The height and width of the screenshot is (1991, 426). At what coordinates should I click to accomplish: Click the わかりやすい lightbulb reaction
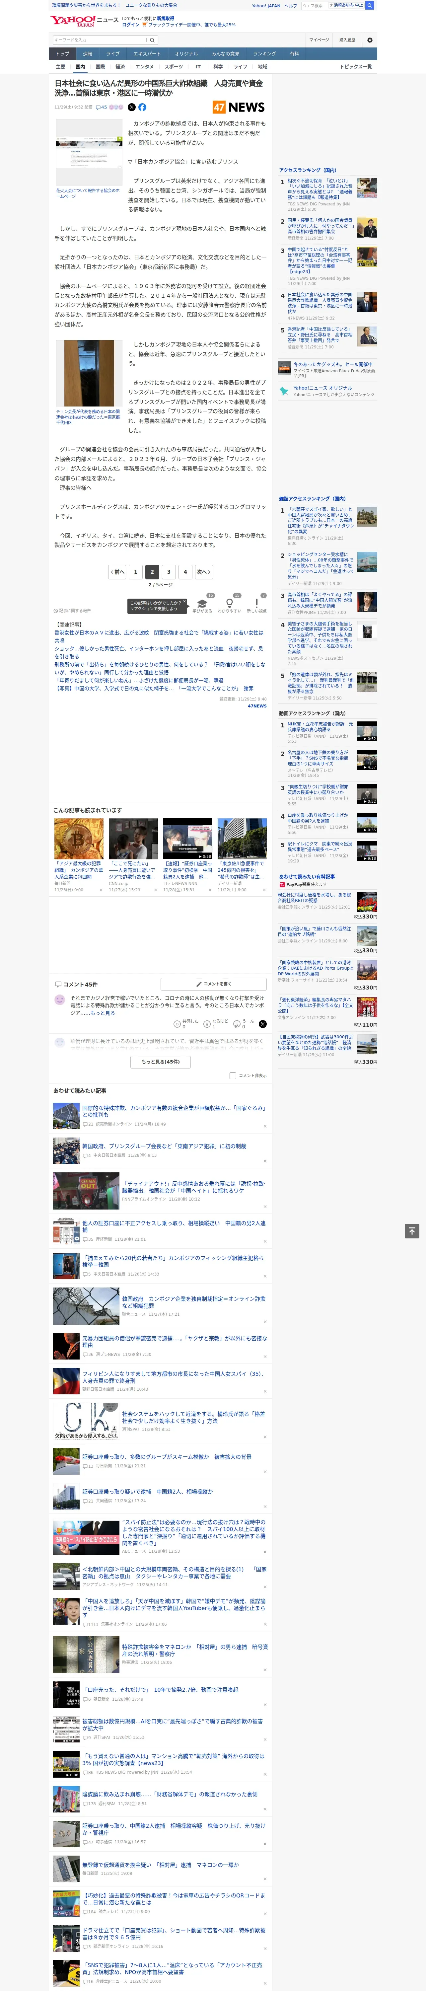tap(229, 603)
